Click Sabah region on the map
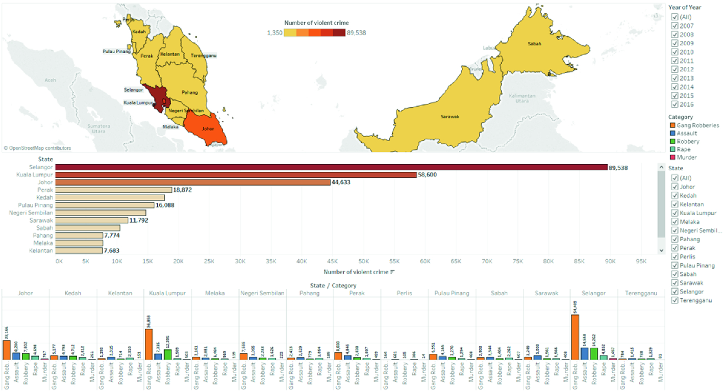The height and width of the screenshot is (391, 725). [x=536, y=43]
